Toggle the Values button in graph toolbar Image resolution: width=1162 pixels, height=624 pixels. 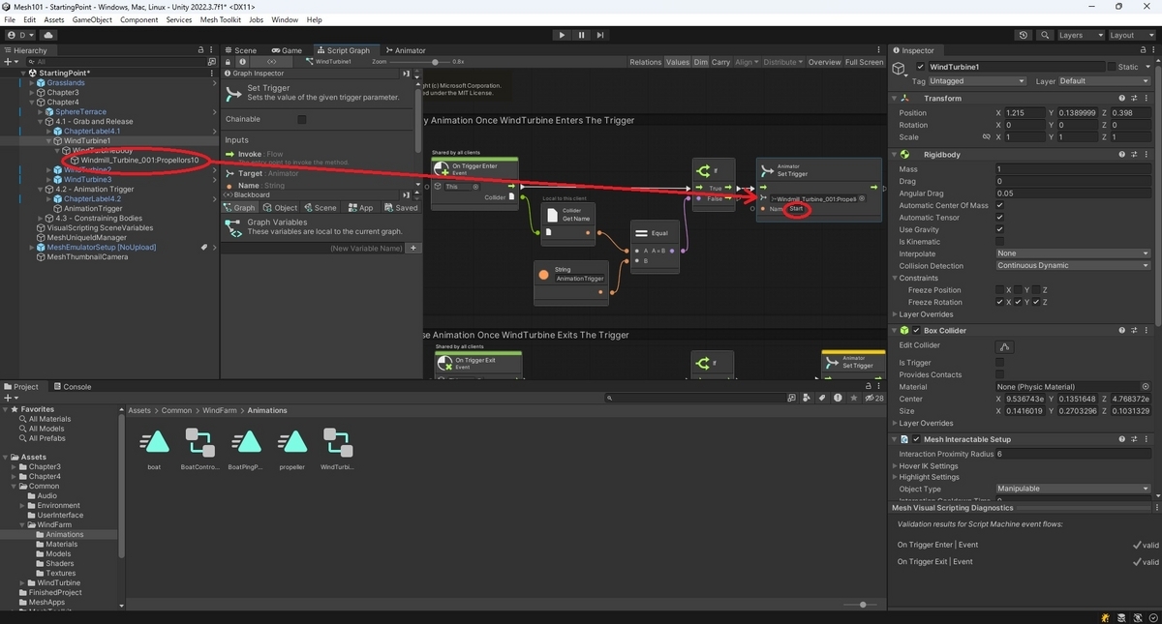(x=678, y=62)
